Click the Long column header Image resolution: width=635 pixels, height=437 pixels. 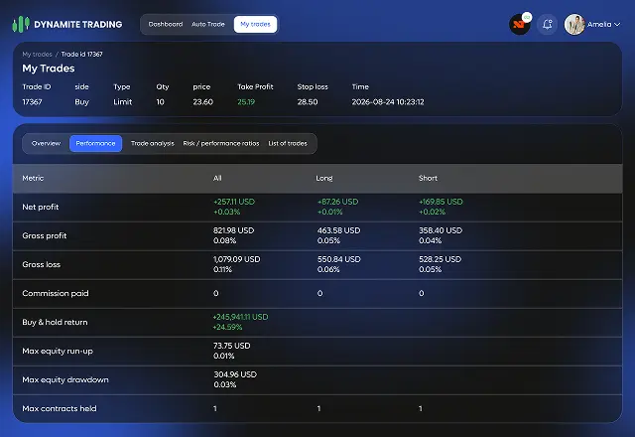[325, 178]
